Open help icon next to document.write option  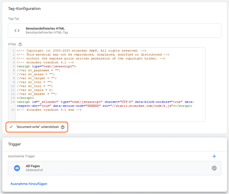[x=63, y=127]
